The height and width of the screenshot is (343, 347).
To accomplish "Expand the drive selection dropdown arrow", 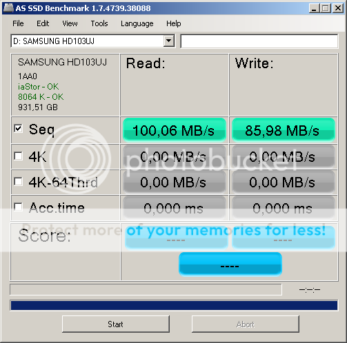I will click(x=169, y=41).
